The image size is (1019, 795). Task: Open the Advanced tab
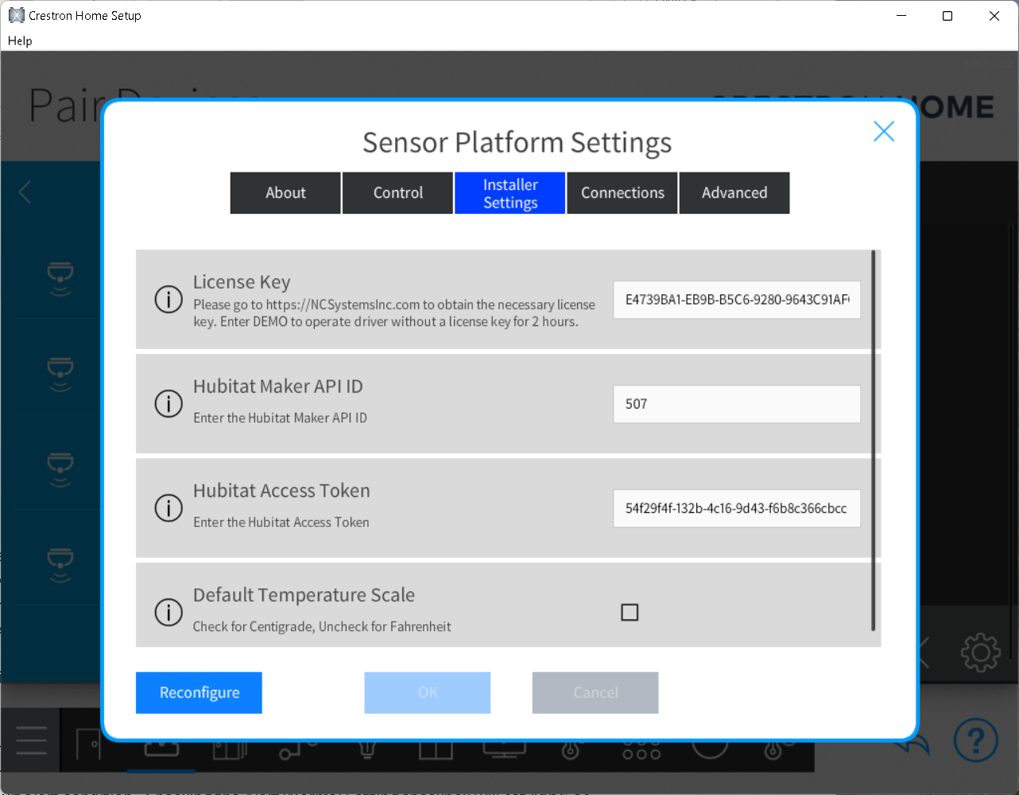point(734,193)
